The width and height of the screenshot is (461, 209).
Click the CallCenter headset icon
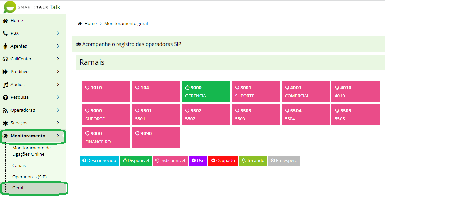click(5, 59)
